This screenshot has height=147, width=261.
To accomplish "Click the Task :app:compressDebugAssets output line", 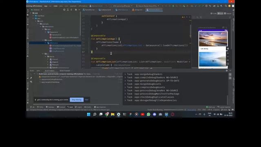I will click(x=146, y=87).
